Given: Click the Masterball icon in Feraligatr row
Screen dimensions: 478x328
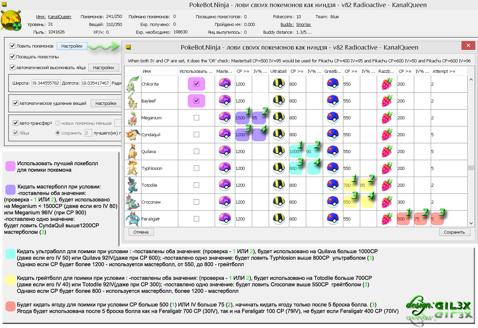Looking at the screenshot, I should pos(225,219).
